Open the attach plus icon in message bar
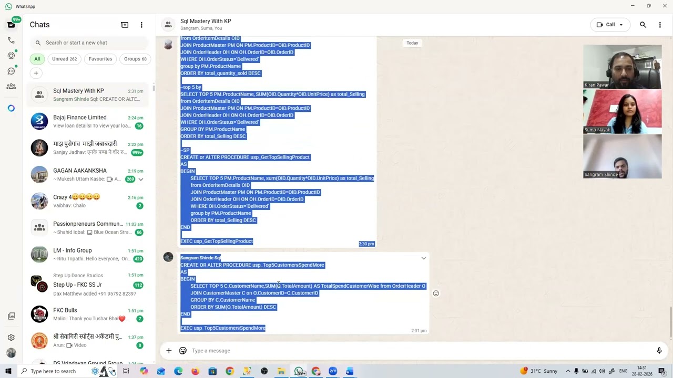Screen dimensions: 673x378 [x=169, y=351]
